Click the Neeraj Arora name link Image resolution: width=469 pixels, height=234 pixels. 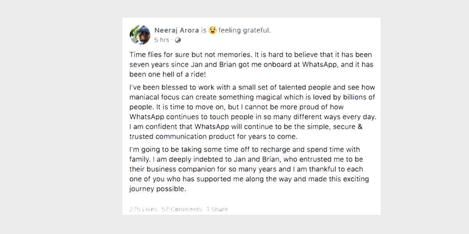[177, 30]
